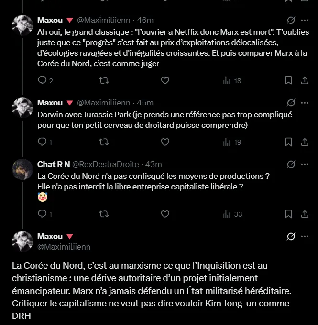Open the 43m timestamp link
The width and height of the screenshot is (318, 325).
click(x=154, y=164)
